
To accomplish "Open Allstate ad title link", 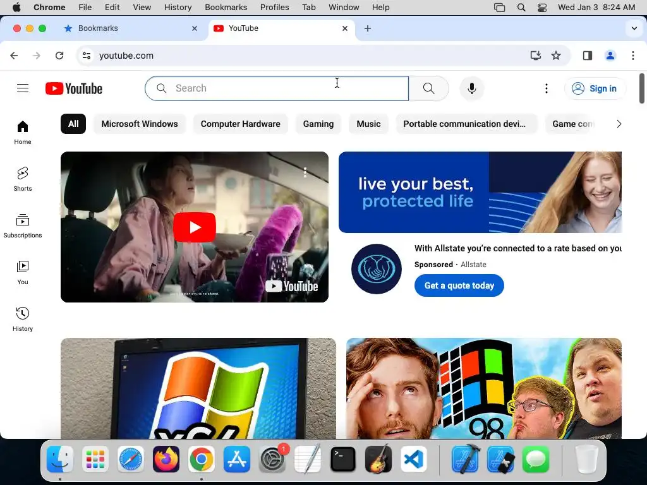I will coord(518,248).
